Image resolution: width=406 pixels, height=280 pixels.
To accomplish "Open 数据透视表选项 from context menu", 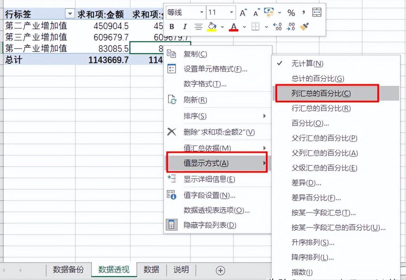I will click(217, 210).
